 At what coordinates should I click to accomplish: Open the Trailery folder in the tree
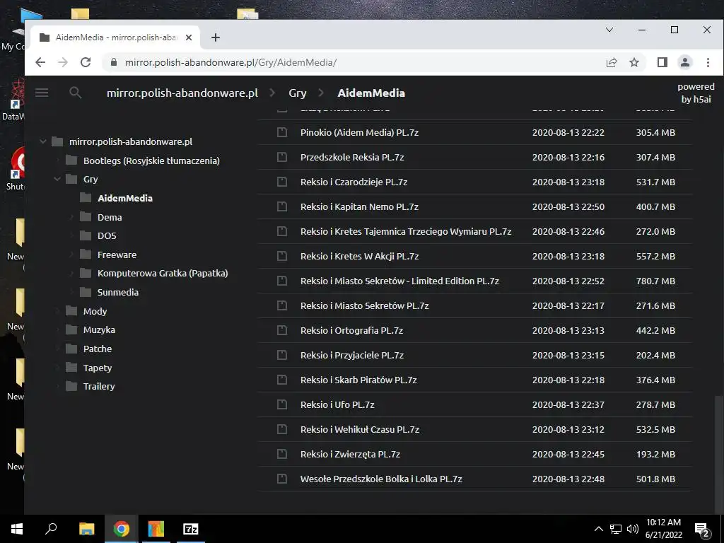point(99,387)
